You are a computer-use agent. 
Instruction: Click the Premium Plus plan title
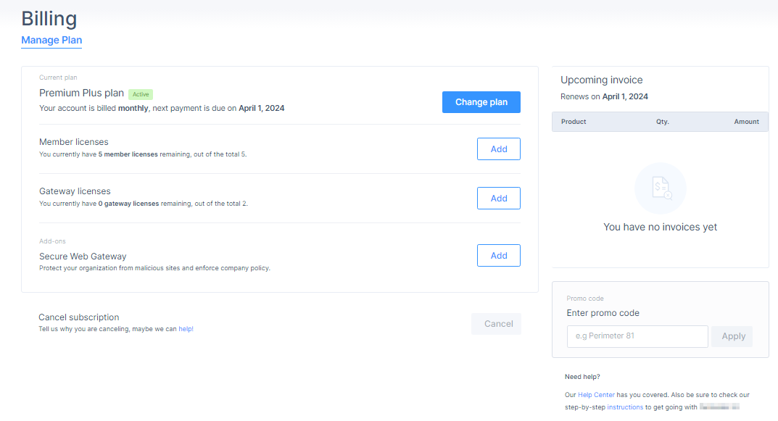(x=81, y=93)
